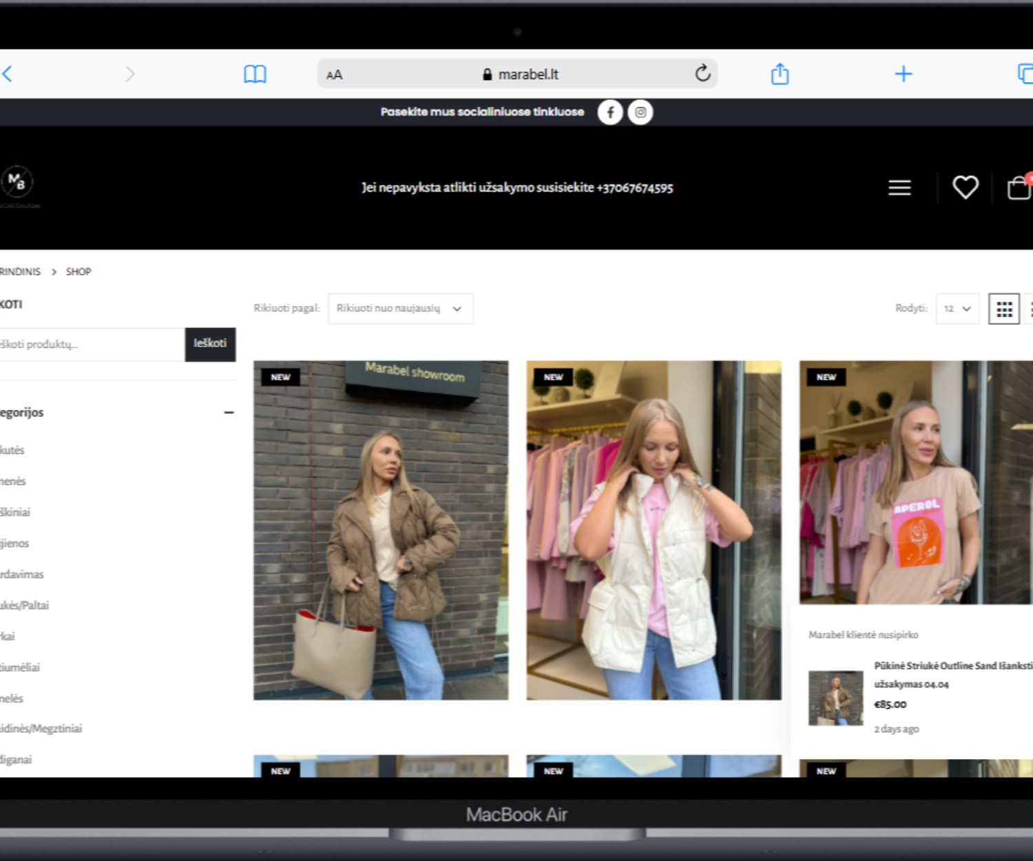Open the hamburger navigation menu
The image size is (1033, 861).
point(899,187)
